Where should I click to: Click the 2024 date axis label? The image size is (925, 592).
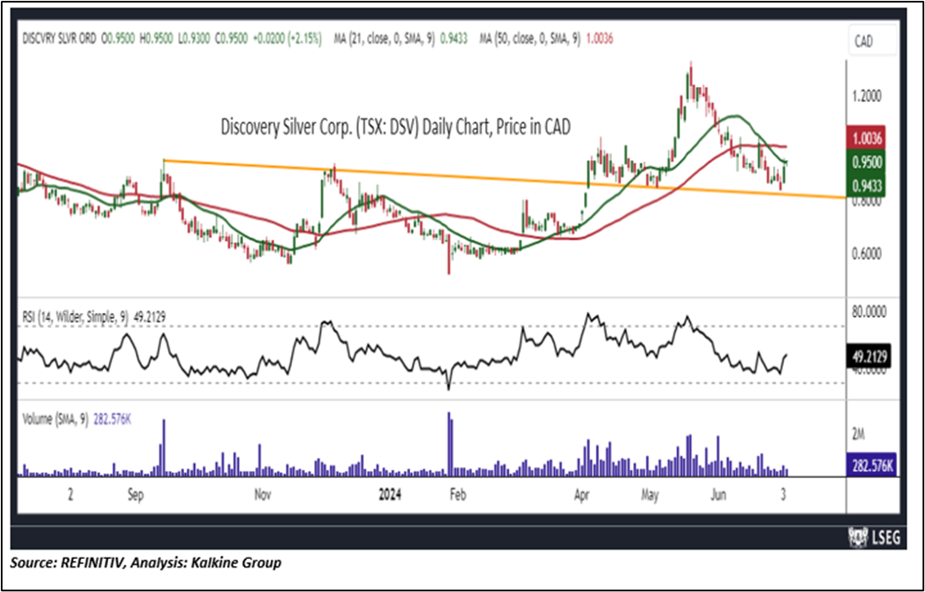tap(390, 495)
